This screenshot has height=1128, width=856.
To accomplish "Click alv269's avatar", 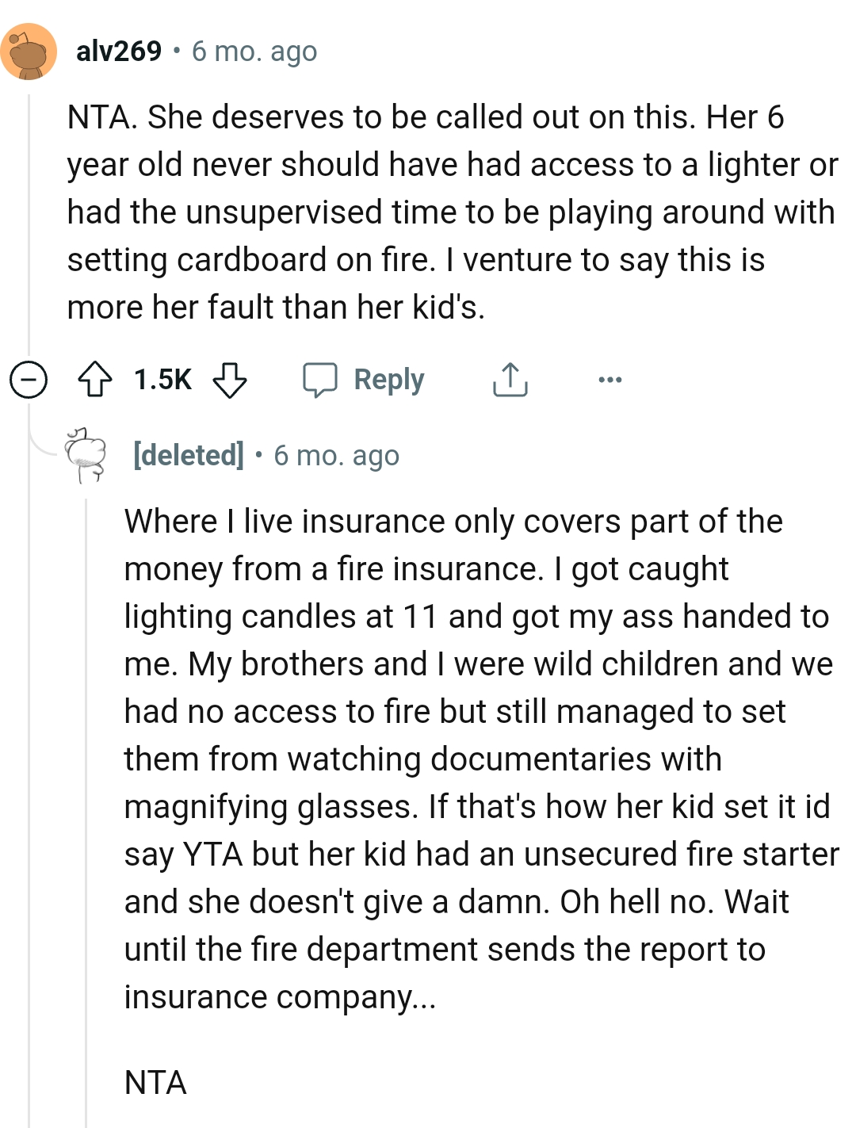I will [29, 51].
